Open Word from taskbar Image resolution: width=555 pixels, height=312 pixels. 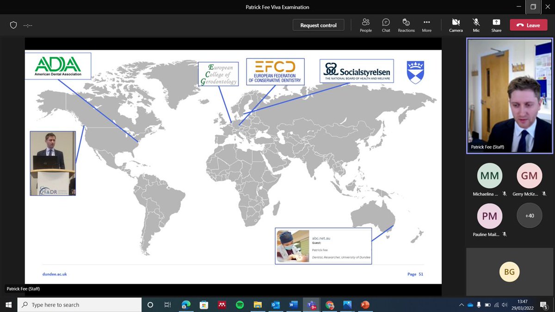[293, 305]
